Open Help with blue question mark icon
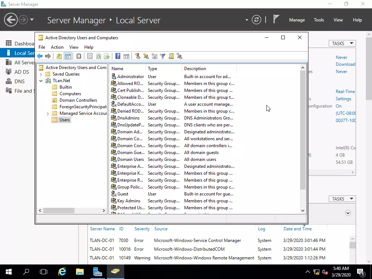Image resolution: width=372 pixels, height=279 pixels. point(118,56)
